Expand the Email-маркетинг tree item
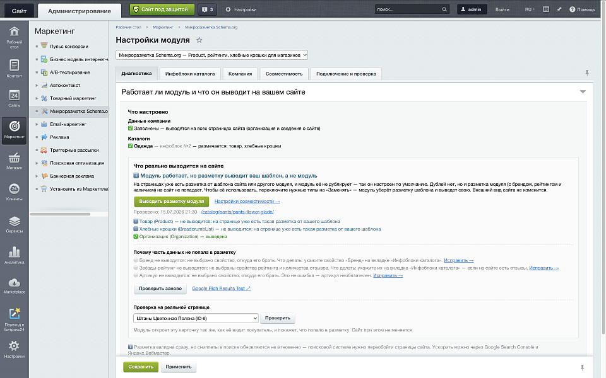Image resolution: width=606 pixels, height=378 pixels. point(37,124)
